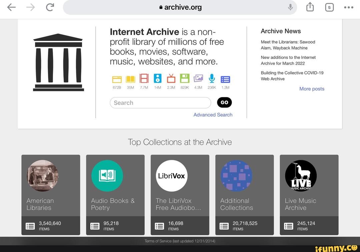The height and width of the screenshot is (252, 360).
Task: Open the purple images icon
Action: 198,79
